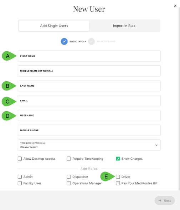Image resolution: width=180 pixels, height=210 pixels.
Task: Click the green marker labeled A
Action: coord(9,56)
